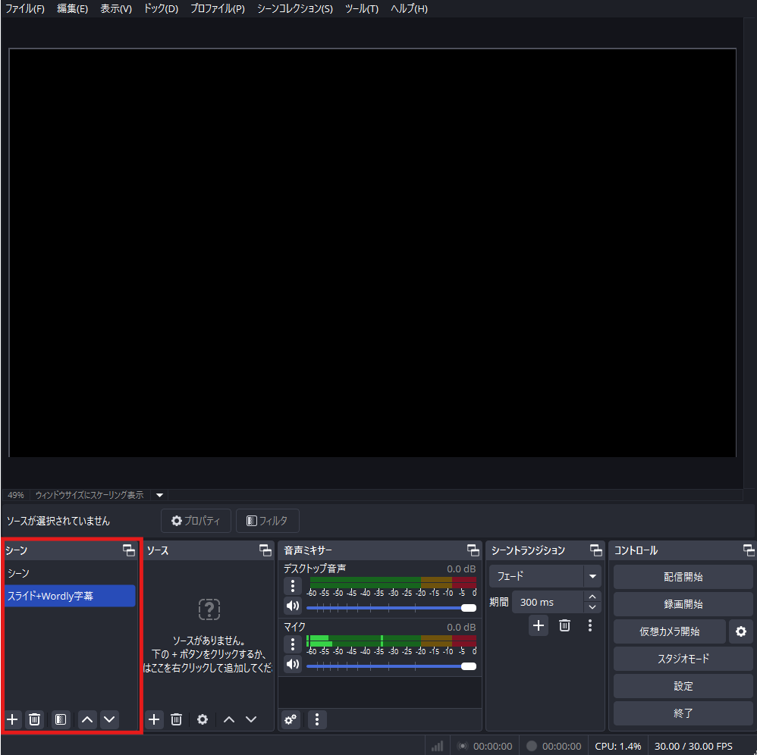Open マイク three-dot options menu
This screenshot has width=757, height=755.
293,644
